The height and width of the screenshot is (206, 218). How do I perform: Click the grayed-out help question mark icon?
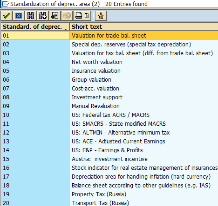pyautogui.click(x=67, y=16)
